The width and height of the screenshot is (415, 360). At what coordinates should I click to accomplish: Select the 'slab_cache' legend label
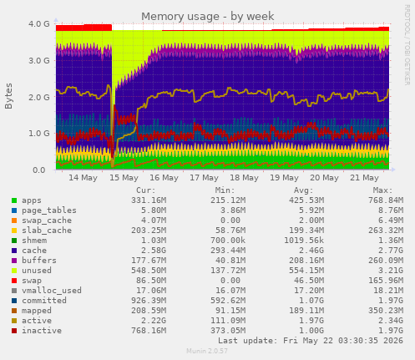(47, 231)
